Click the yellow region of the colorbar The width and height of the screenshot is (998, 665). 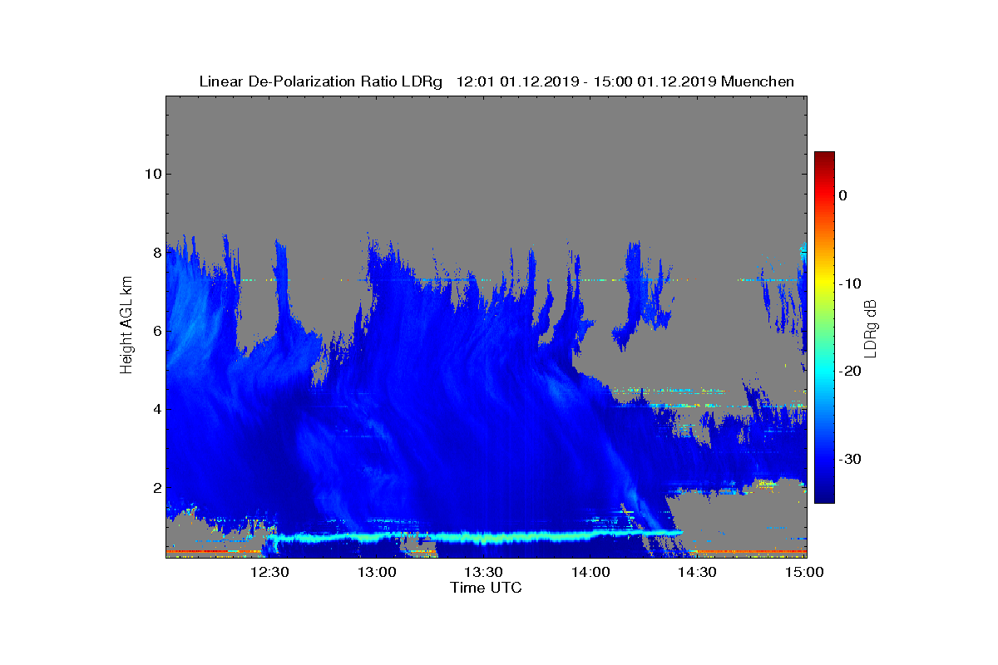click(x=824, y=283)
